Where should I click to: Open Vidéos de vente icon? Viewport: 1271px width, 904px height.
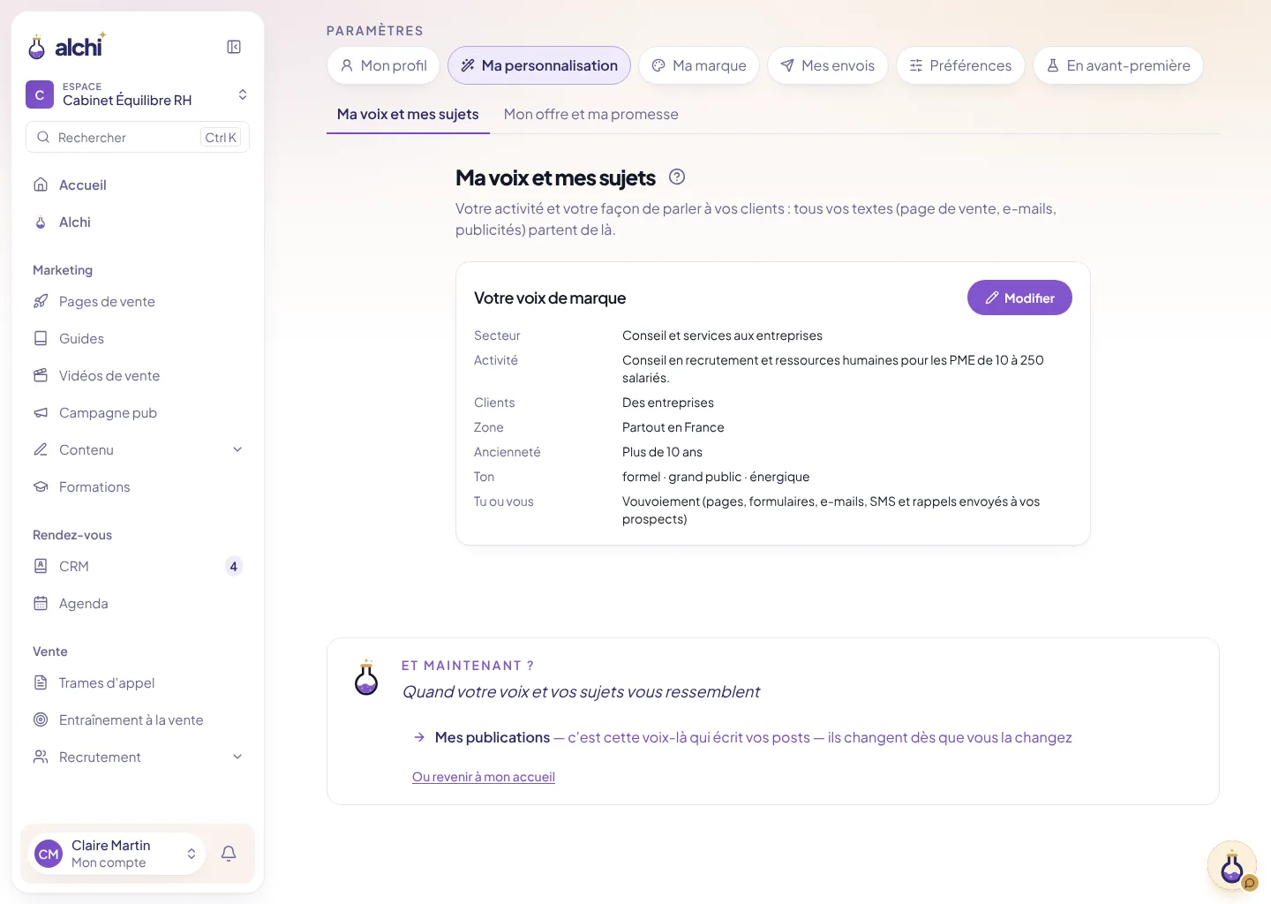coord(41,375)
